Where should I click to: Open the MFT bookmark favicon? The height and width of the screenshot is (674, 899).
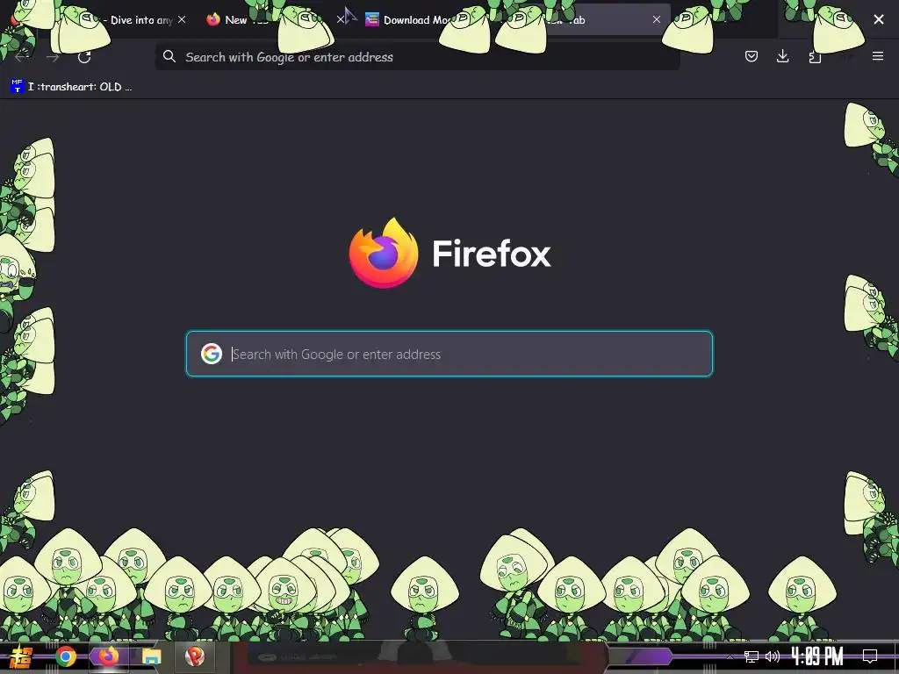click(x=18, y=87)
